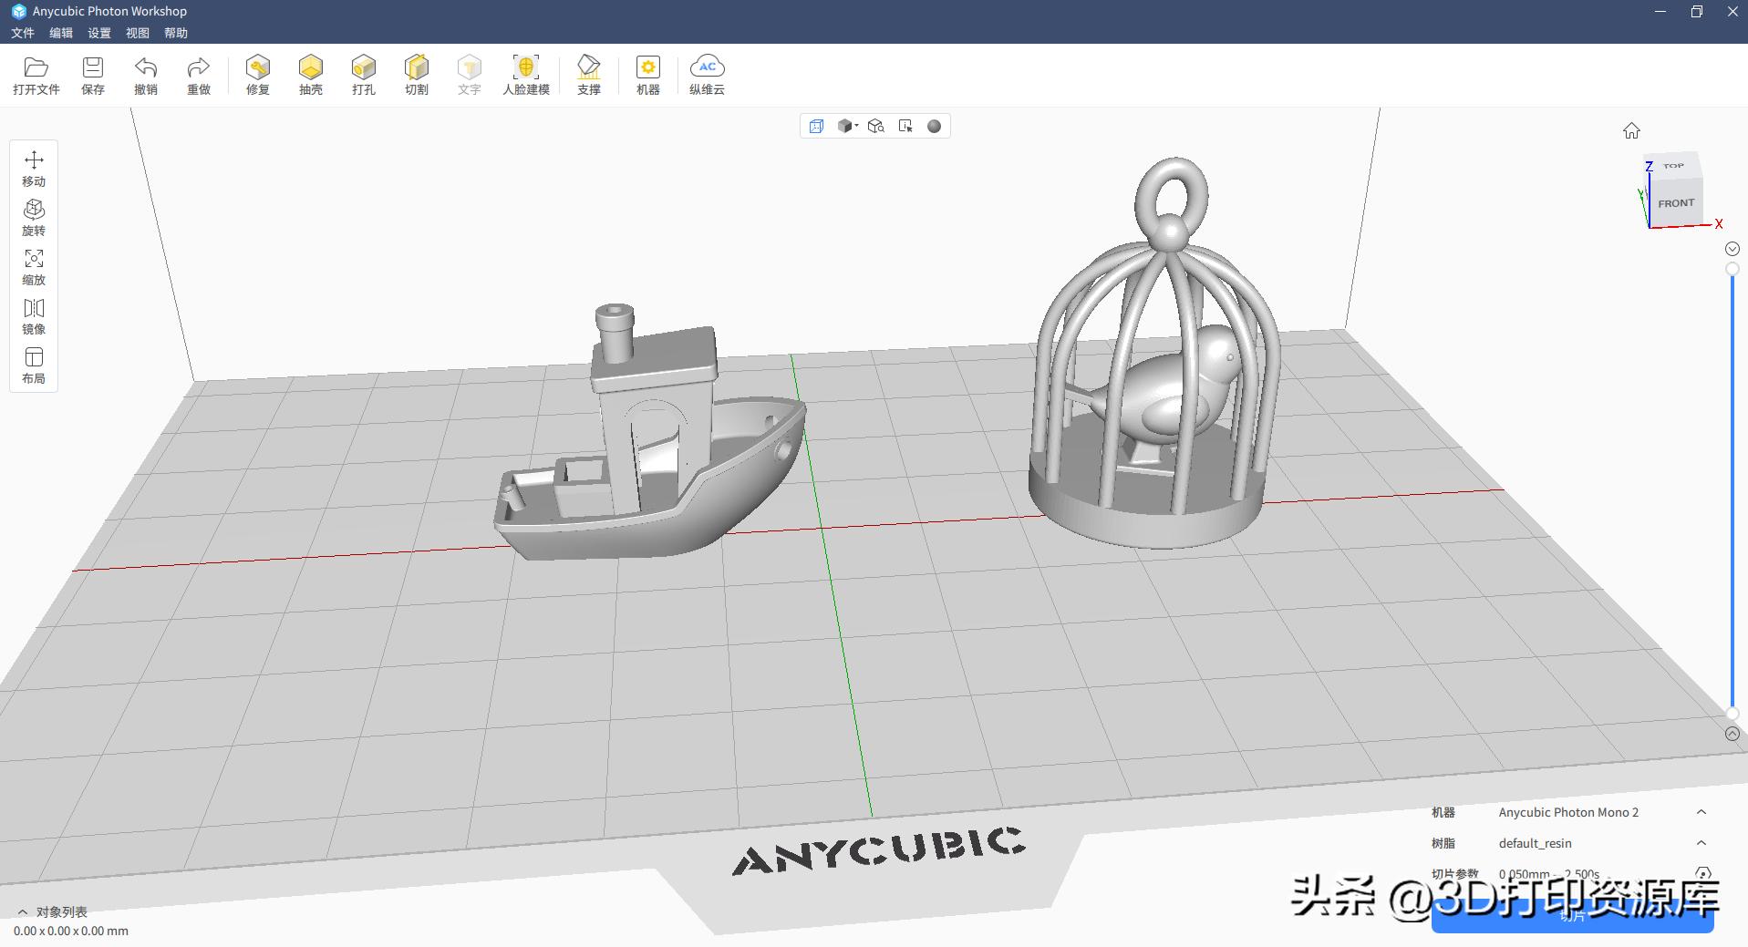Screen dimensions: 1748x947
Task: Click the blue 切片 (Slice) button
Action: pos(1572,917)
